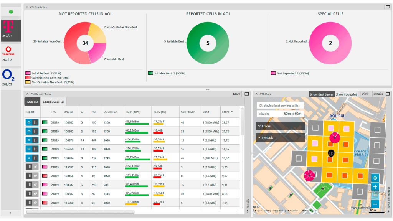Viewport: 393px width, 221px height.
Task: Zoom out on the CSI map
Action: tap(375, 204)
